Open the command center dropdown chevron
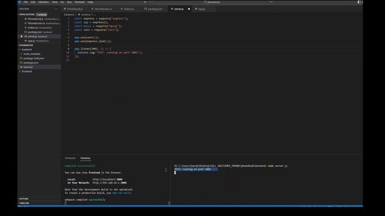Image resolution: width=385 pixels, height=216 pixels. (271, 2)
